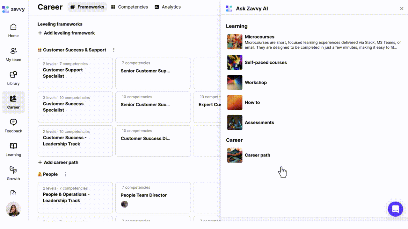The image size is (408, 229).
Task: Click the Self-paced courses thumbnail
Action: click(x=235, y=62)
